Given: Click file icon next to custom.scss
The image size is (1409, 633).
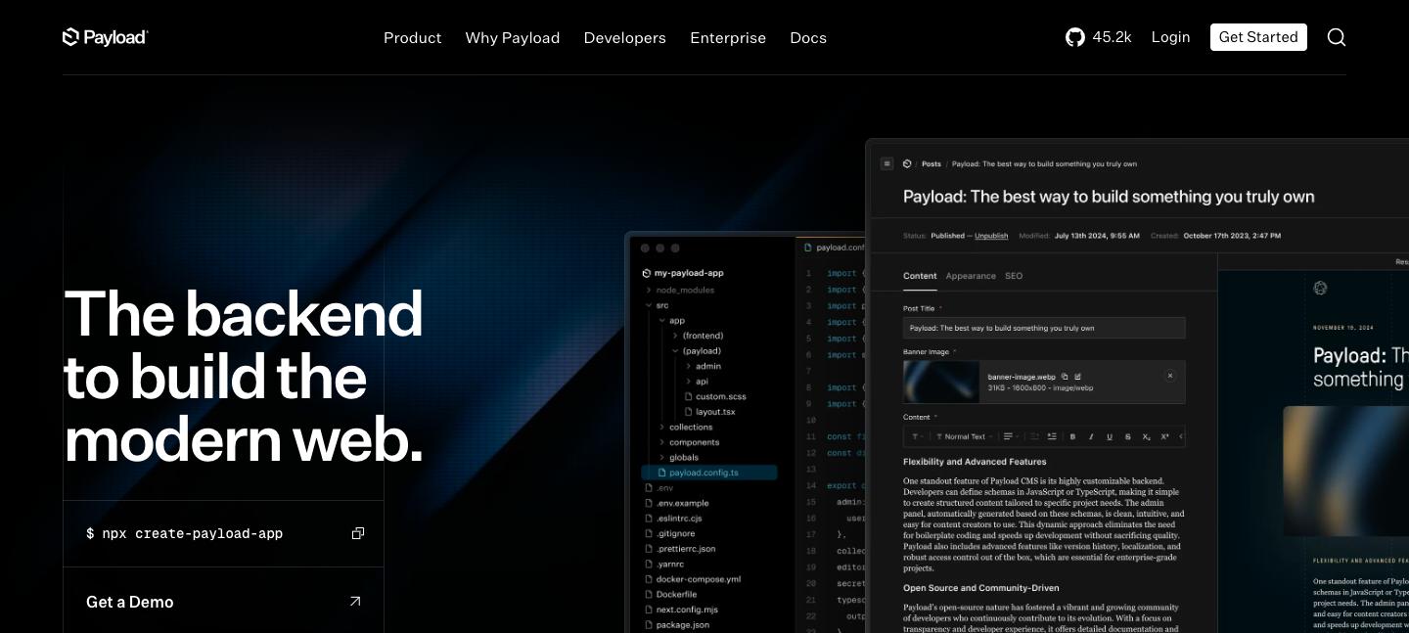Looking at the screenshot, I should [688, 396].
